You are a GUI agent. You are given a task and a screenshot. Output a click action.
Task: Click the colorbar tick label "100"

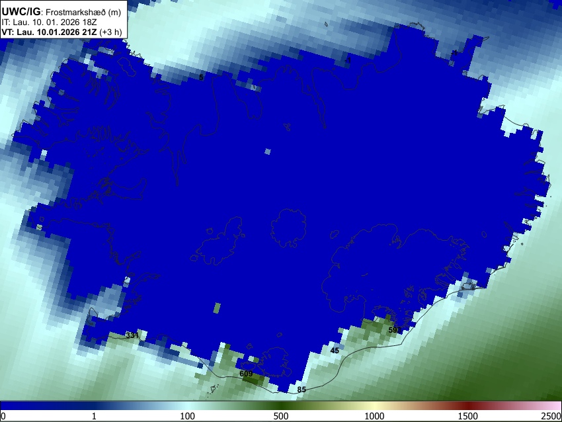point(188,416)
